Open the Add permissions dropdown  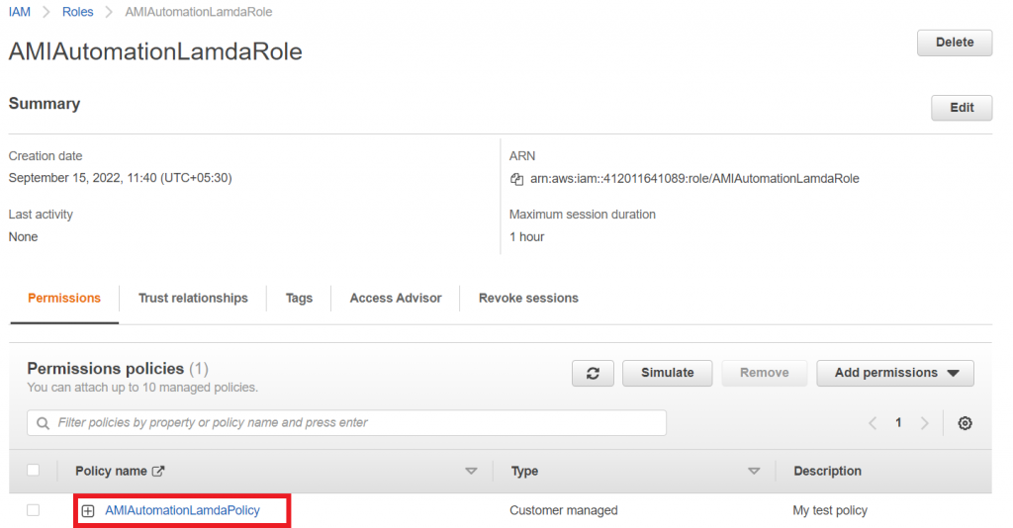coord(895,373)
